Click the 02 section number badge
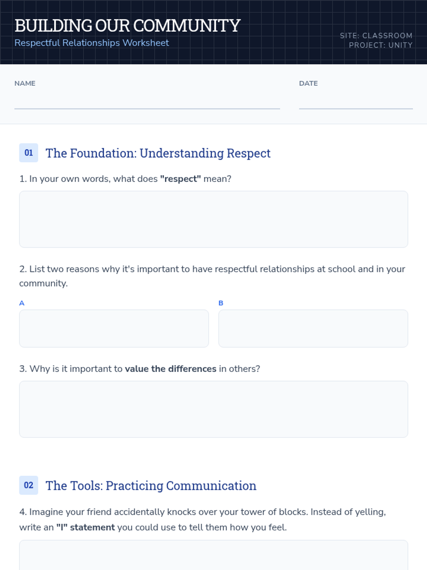 tap(28, 485)
